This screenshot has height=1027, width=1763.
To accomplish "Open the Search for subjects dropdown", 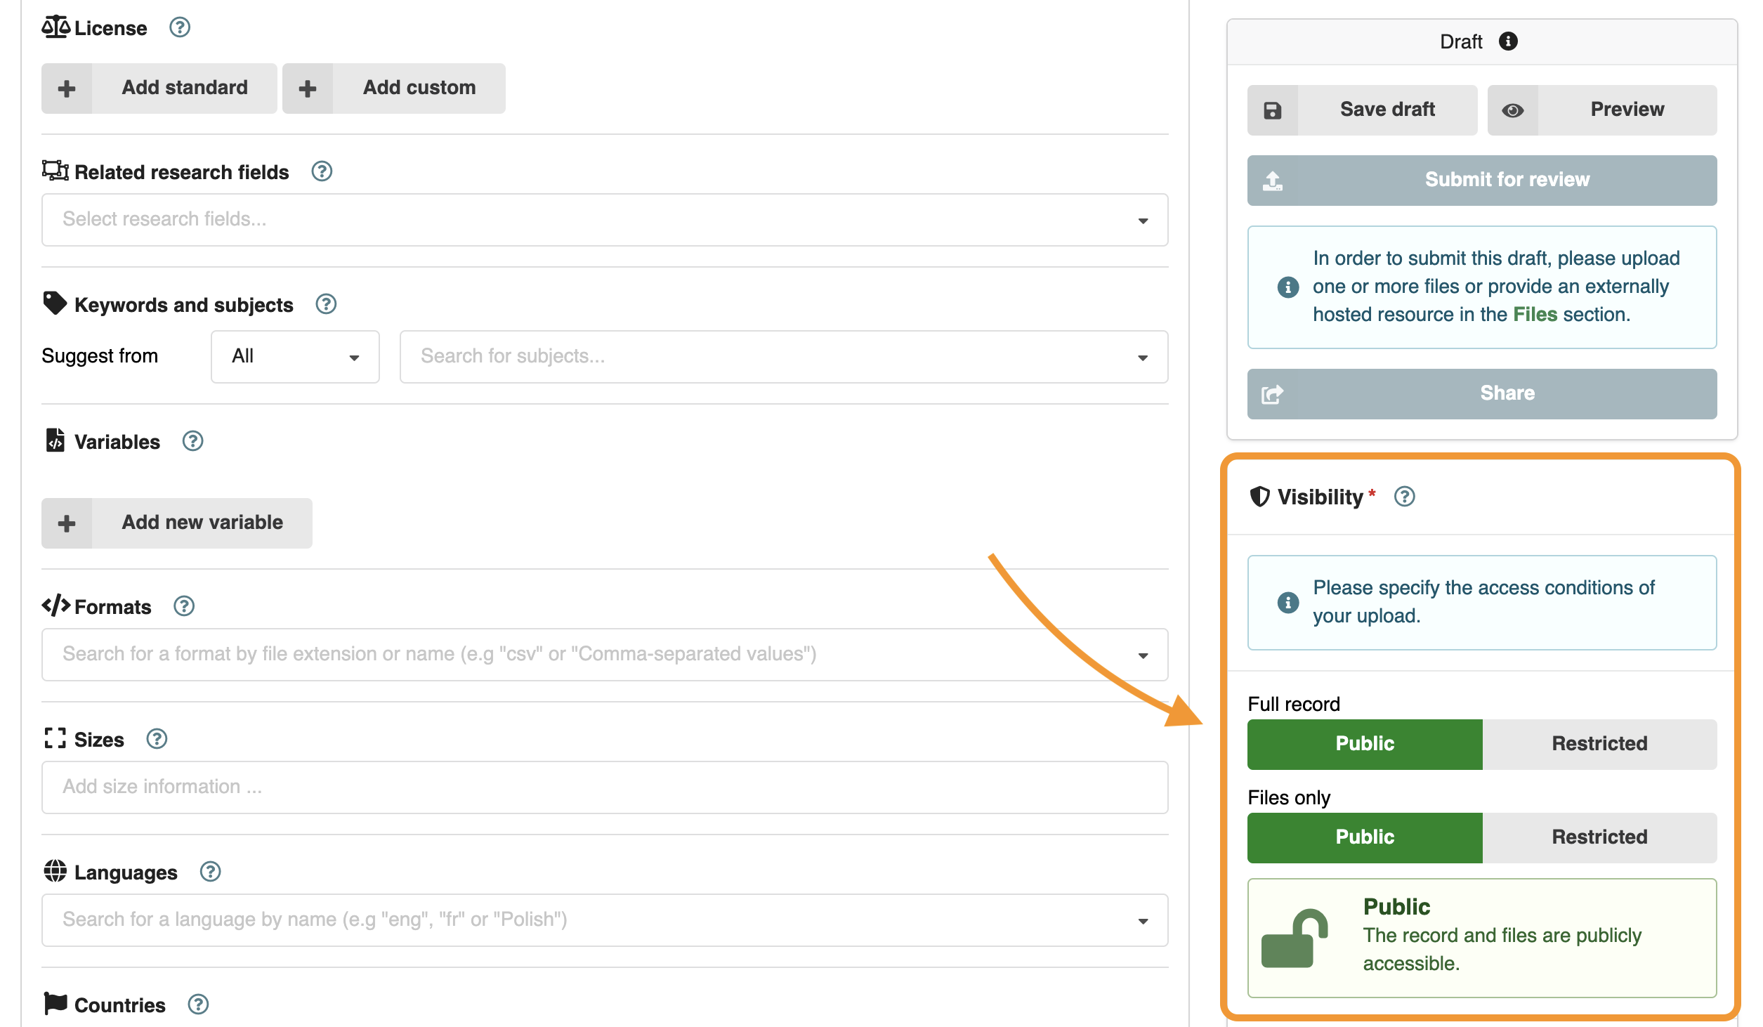I will [784, 357].
